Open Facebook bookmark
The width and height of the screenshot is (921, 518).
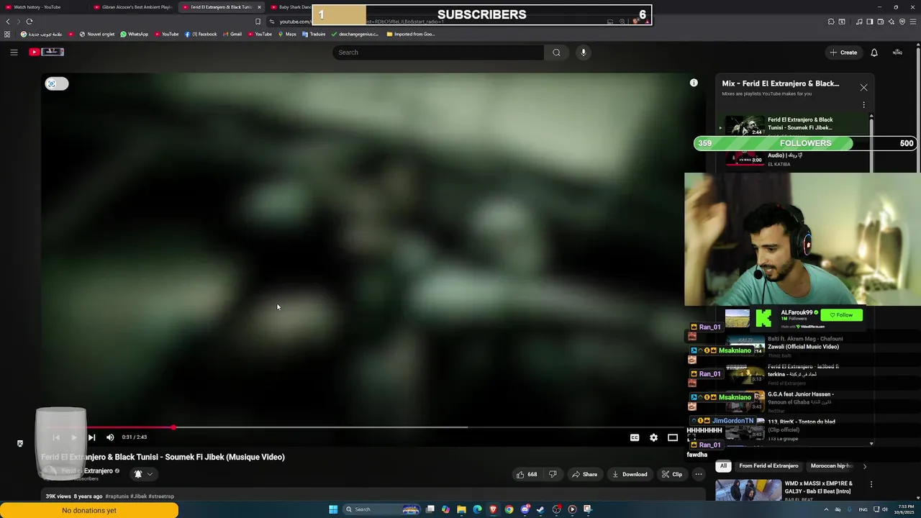[x=201, y=34]
